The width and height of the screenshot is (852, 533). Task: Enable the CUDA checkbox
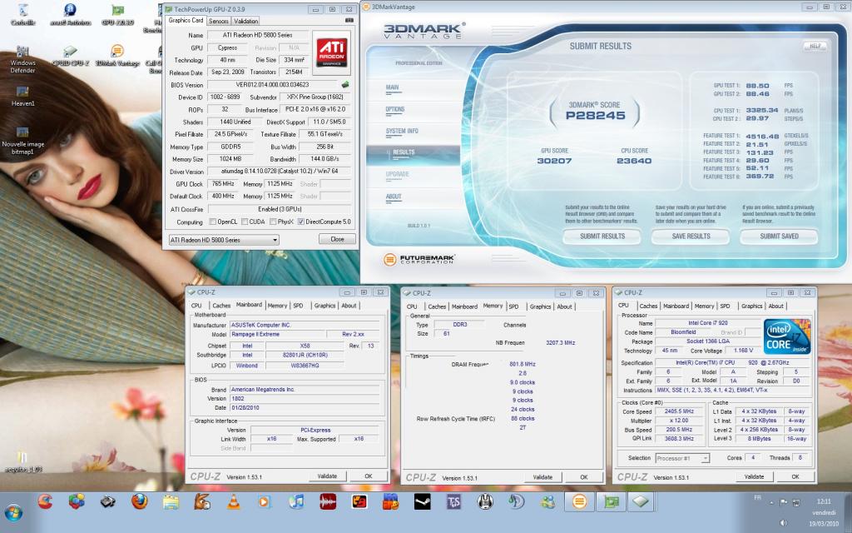(245, 222)
